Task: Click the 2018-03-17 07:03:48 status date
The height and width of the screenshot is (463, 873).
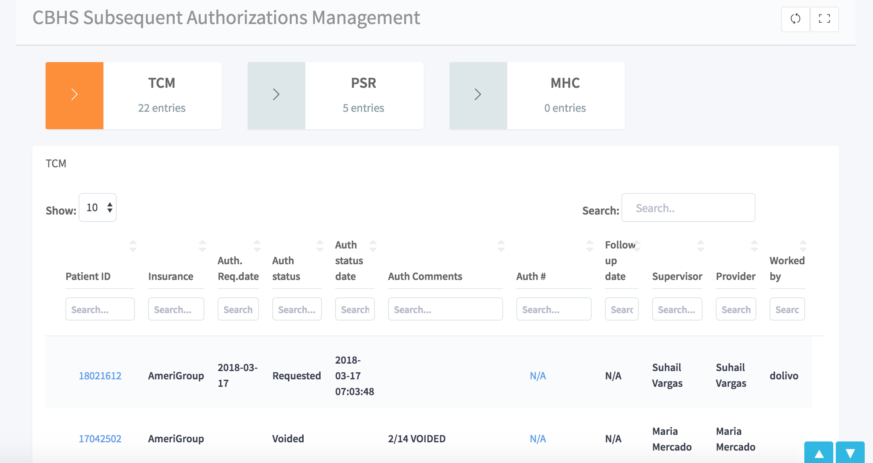Action: pos(355,376)
